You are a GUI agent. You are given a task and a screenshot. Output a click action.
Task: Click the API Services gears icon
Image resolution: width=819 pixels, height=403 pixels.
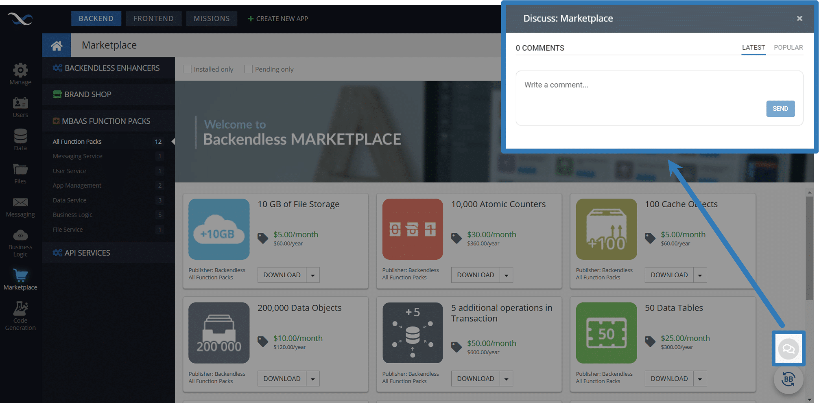[57, 253]
